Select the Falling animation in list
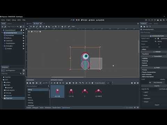Image resolution: width=167 pixels, height=125 pixels. (x=38, y=90)
